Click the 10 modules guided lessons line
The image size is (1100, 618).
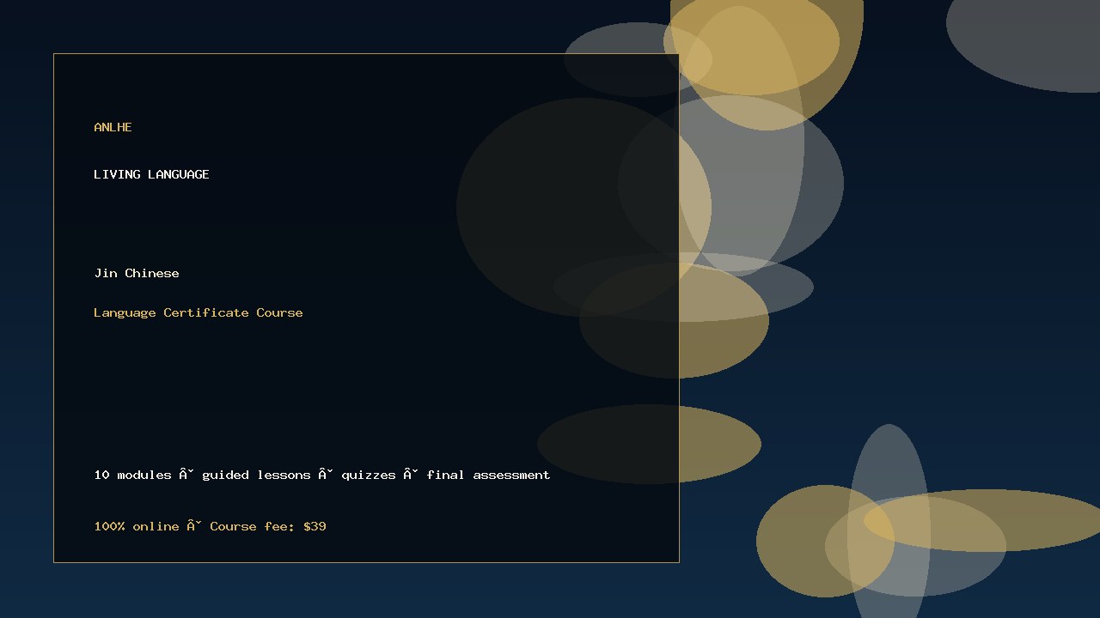click(x=322, y=475)
